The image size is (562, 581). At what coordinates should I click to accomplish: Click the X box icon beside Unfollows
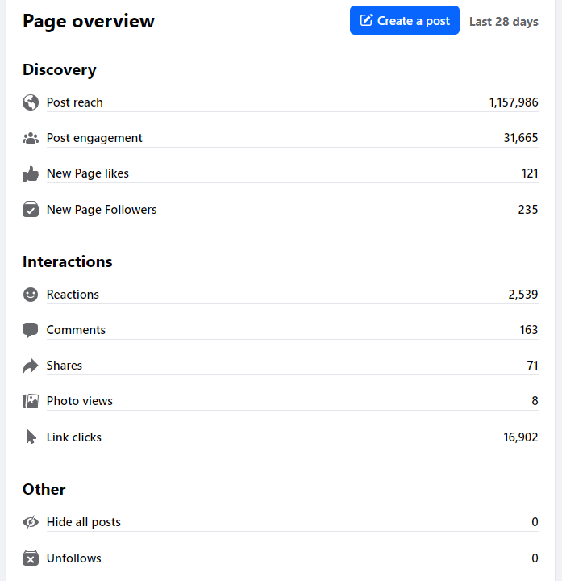point(31,558)
